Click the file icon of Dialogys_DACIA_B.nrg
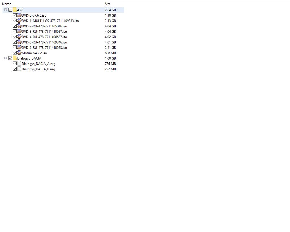The image size is (290, 232). (19, 69)
